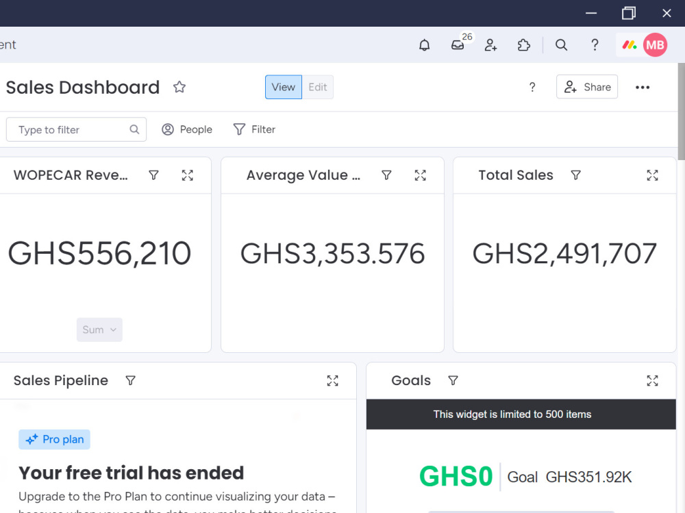Click the monday.com products switcher logo
The image size is (685, 513).
click(x=630, y=45)
